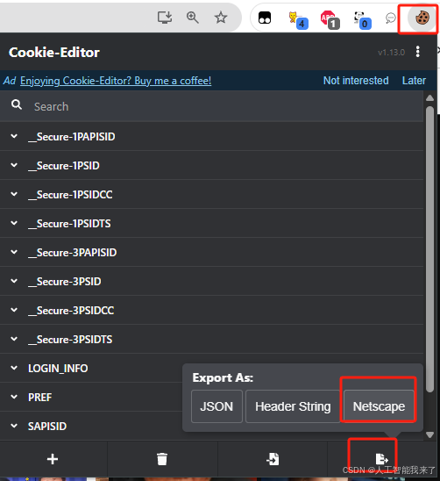Expand the LOGIN_INFO cookie
The height and width of the screenshot is (481, 440).
click(91, 368)
